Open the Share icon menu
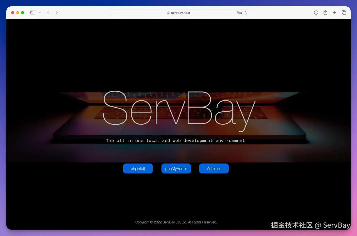Viewport: 357px width, 236px height. (325, 12)
